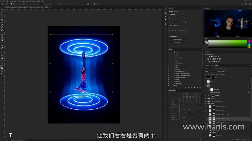This screenshot has width=252, height=141.
Task: Hide the Portals group
Action: [x=205, y=104]
